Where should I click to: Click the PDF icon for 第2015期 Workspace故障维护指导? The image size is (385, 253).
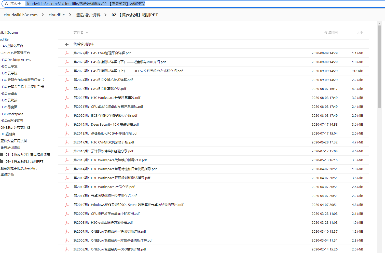(67, 160)
